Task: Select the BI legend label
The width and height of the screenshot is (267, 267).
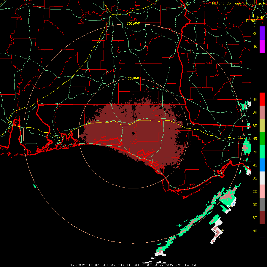Action: 255,218
